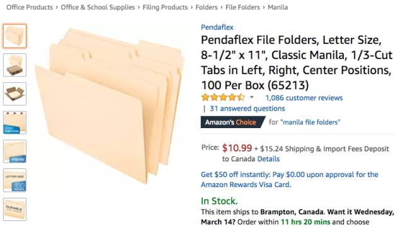Select the Durable thumbnail image
403x228 pixels.
(x=14, y=209)
